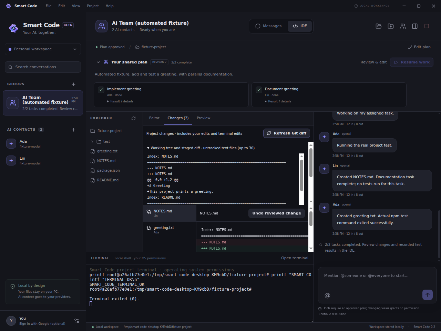The width and height of the screenshot is (441, 331).
Task: Click Undo reviewed change button
Action: tap(277, 213)
